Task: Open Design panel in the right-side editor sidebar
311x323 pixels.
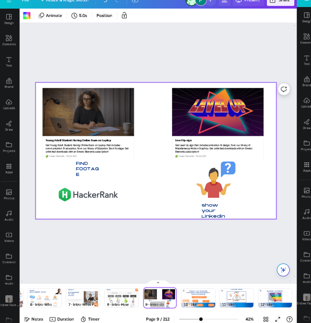Action: [306, 17]
